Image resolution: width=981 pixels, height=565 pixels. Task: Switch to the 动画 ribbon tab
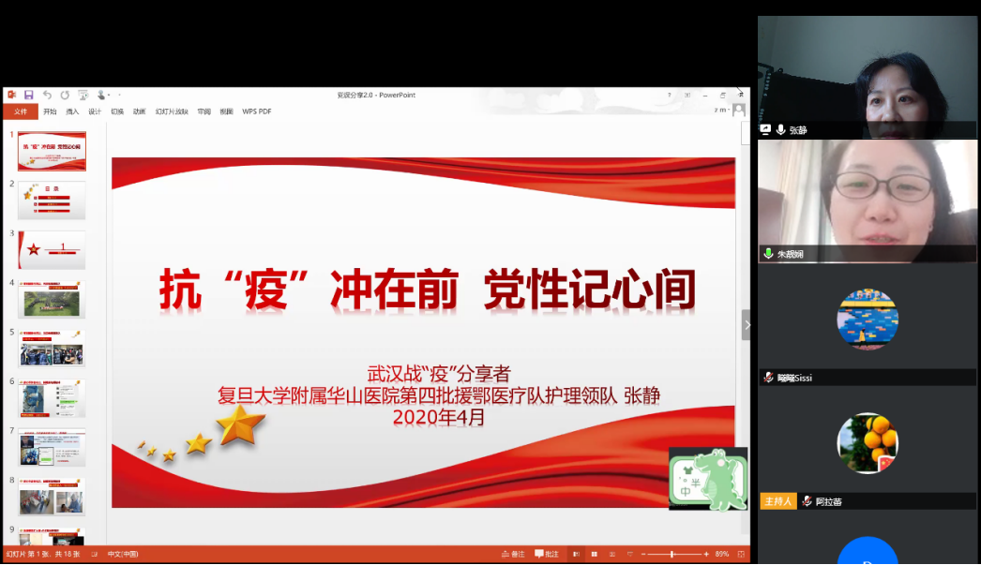(x=139, y=112)
